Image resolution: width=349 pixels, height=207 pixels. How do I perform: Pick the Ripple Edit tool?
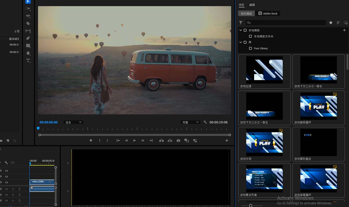point(28,16)
